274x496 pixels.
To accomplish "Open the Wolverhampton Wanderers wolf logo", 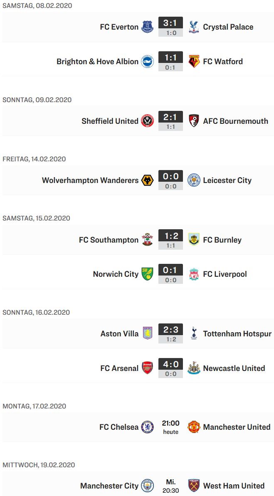I will click(x=148, y=180).
